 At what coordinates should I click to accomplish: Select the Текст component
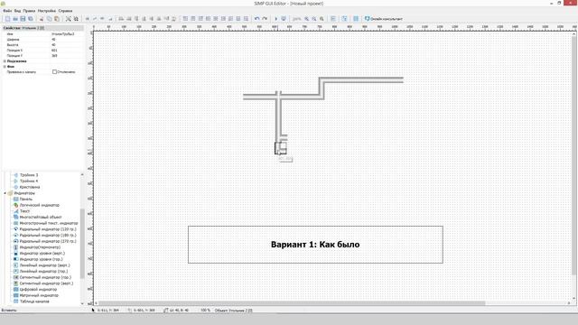(24, 211)
